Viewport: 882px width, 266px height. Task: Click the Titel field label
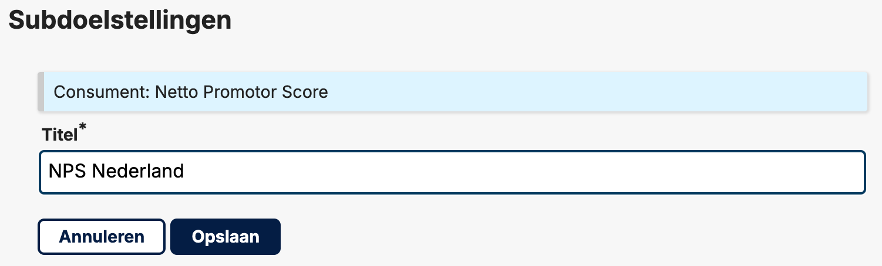[60, 135]
